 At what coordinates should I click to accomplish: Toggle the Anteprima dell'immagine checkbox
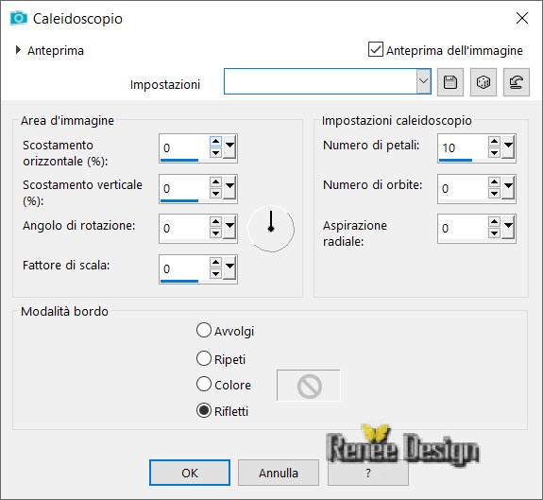tap(376, 49)
